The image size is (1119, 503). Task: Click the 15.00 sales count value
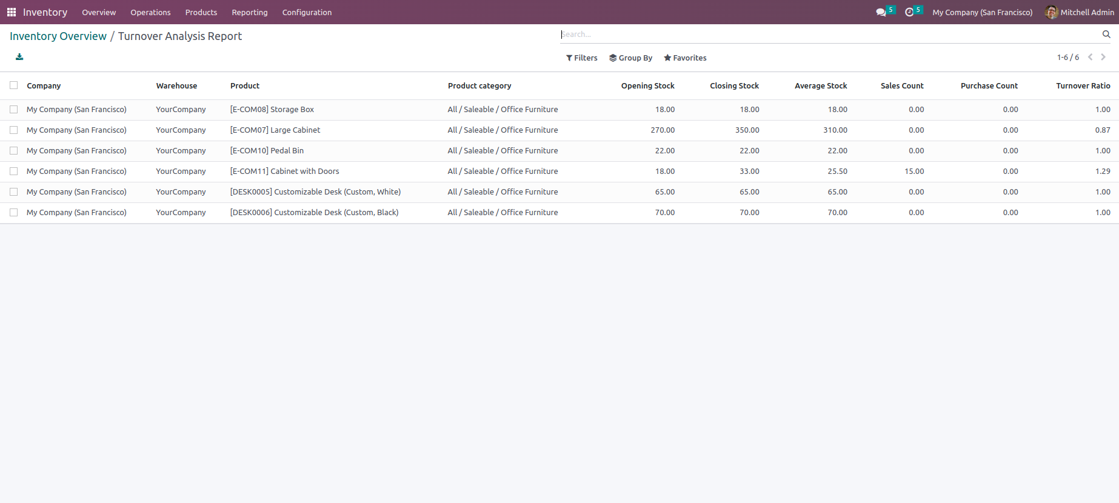(x=914, y=172)
